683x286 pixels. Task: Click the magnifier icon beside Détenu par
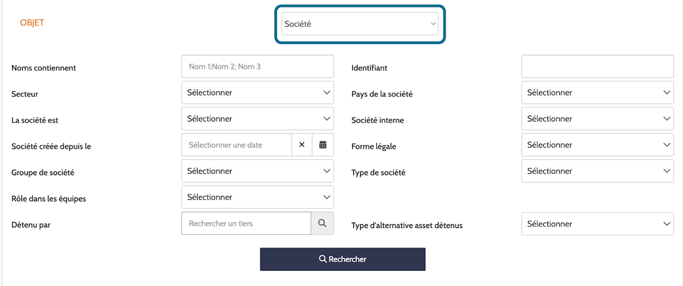(322, 223)
